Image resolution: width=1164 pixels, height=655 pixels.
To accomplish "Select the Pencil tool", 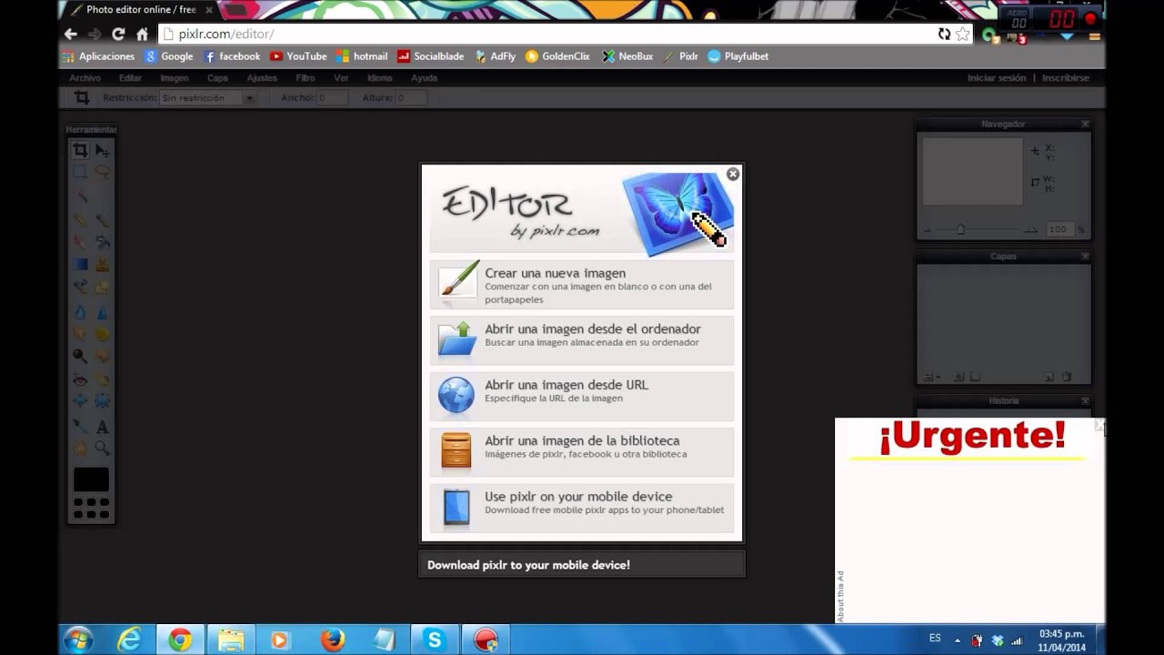I will [80, 220].
